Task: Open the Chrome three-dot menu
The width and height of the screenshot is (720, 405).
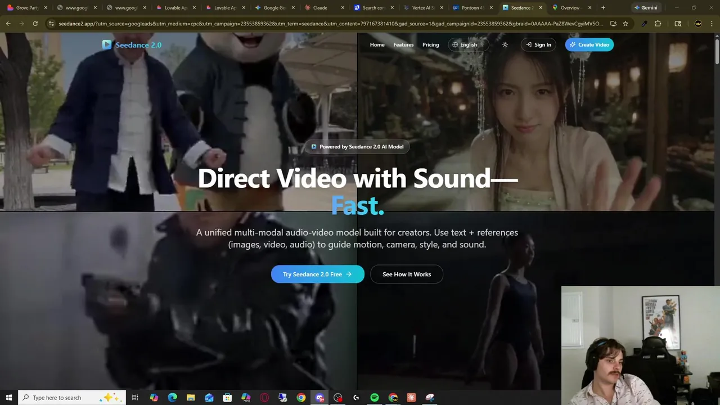Action: tap(712, 24)
